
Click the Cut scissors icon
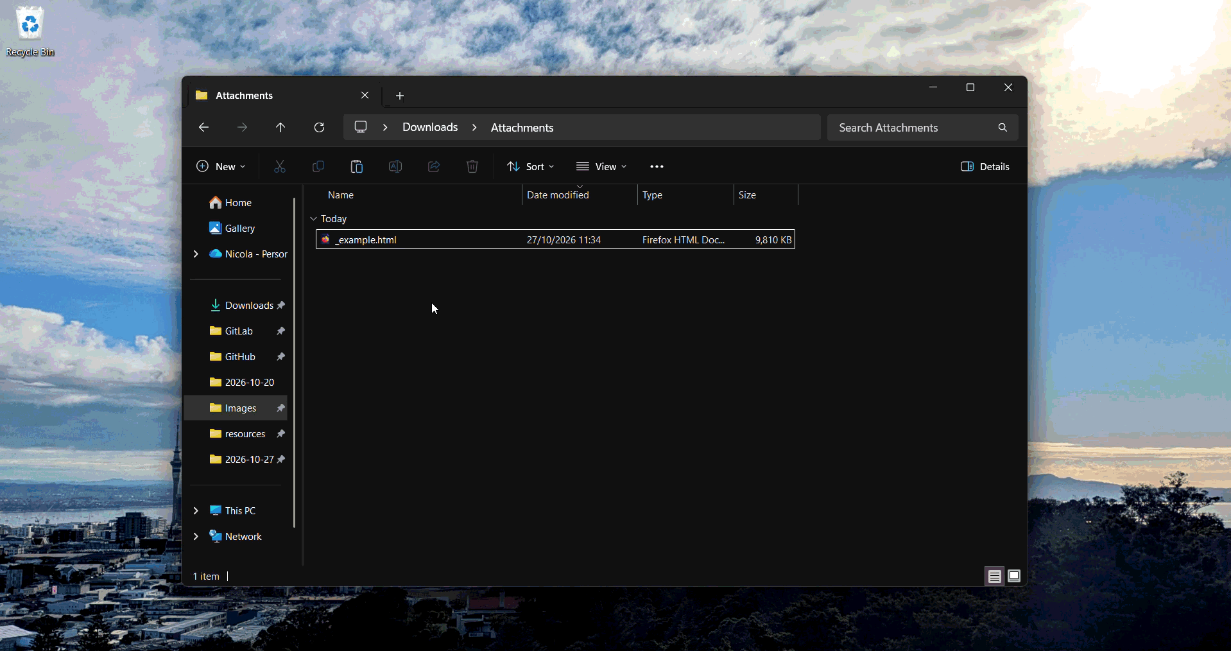(x=280, y=166)
